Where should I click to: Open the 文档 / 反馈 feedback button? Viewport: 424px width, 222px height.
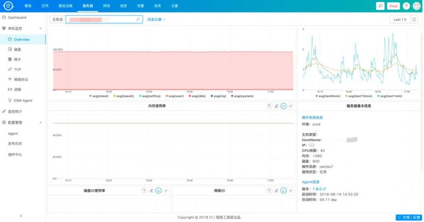point(409,217)
